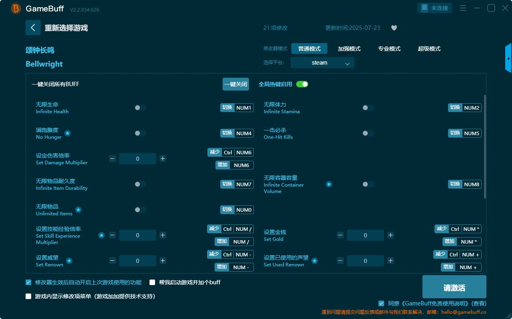Click the heart icon to favorite this trainer
Screen dimensions: 512x319
point(394,28)
